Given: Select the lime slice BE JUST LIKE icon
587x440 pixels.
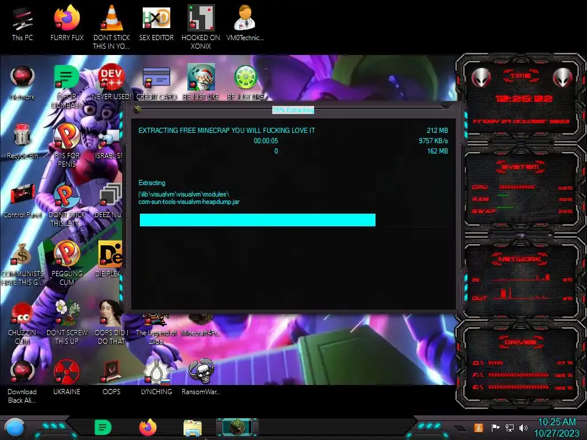Looking at the screenshot, I should point(245,82).
